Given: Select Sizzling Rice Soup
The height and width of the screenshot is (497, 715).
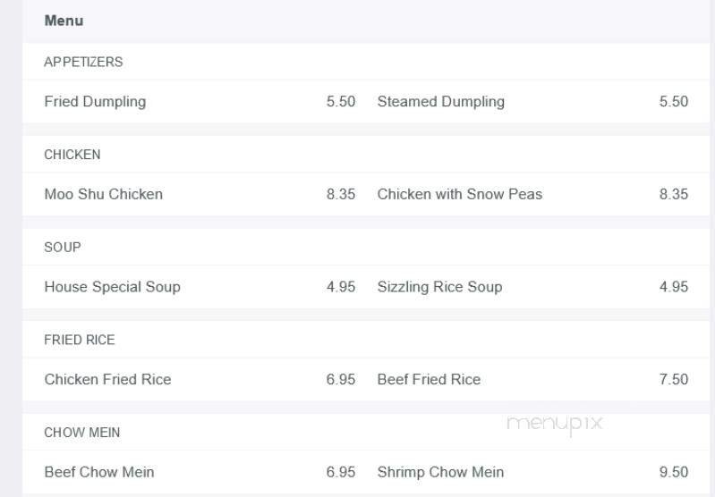Looking at the screenshot, I should coord(439,287).
